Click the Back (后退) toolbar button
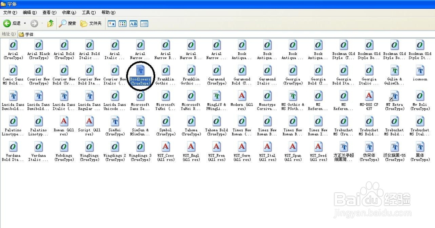Image resolution: width=435 pixels, height=228 pixels. pyautogui.click(x=12, y=23)
